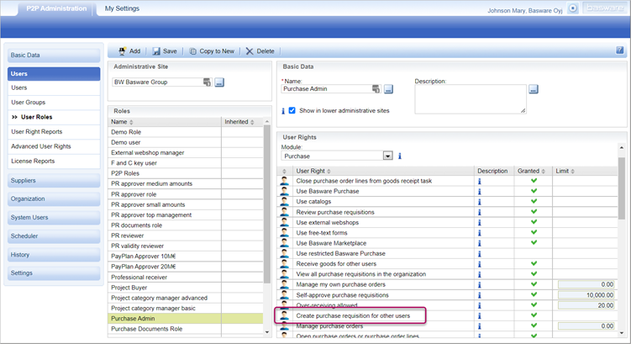Click info icon for Self-approve purchase requisitions

tap(479, 295)
